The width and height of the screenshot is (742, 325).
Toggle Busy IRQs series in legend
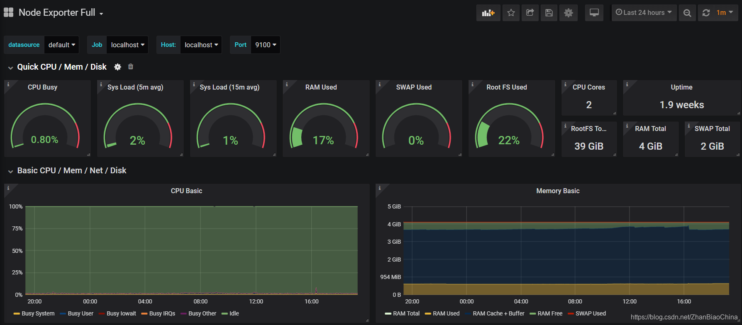tap(162, 313)
